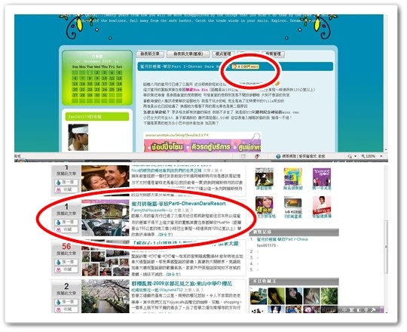The image size is (407, 332).
Task: Open article title 蜜月終極篇-華欣PartI~DhevanDaraResort
Action: (x=179, y=204)
